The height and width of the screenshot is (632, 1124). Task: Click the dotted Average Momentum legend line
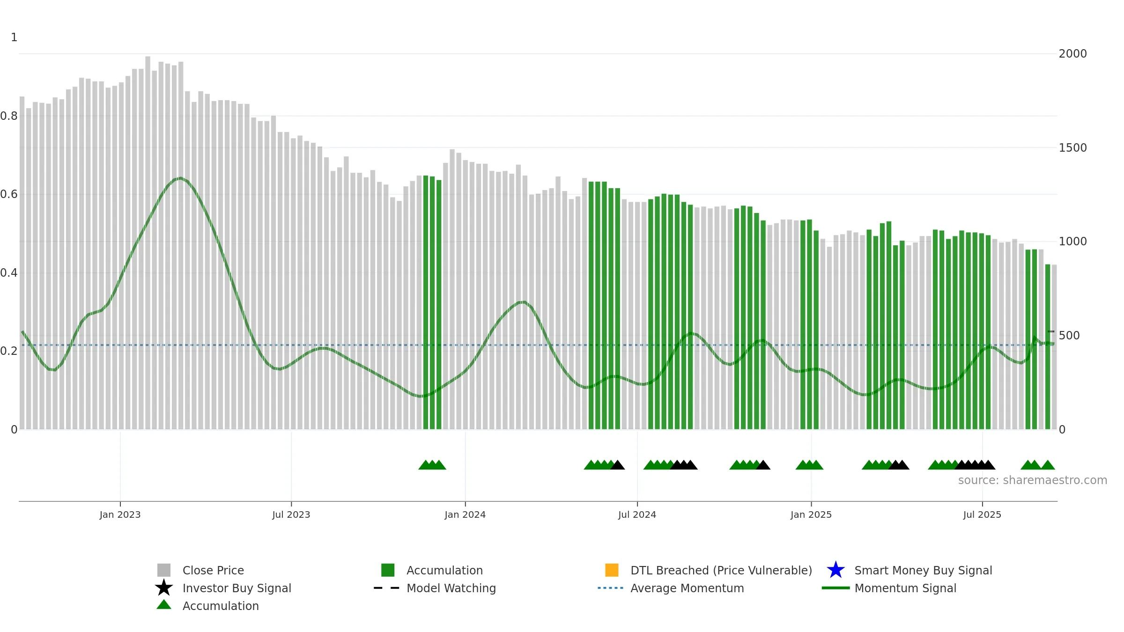click(611, 588)
